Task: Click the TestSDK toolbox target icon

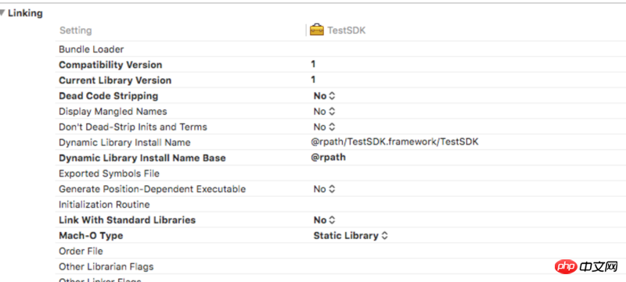Action: click(x=317, y=30)
